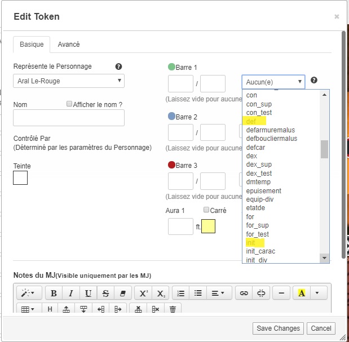Image resolution: width=349 pixels, height=342 pixels.
Task: Enable the 'Afficher le nom ?' checkbox
Action: point(69,104)
